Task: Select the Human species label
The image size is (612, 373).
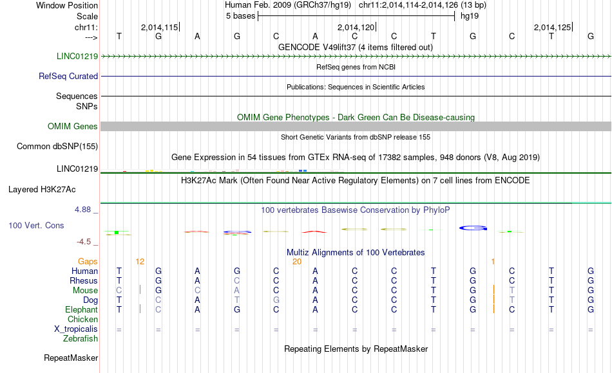Action: 84,271
